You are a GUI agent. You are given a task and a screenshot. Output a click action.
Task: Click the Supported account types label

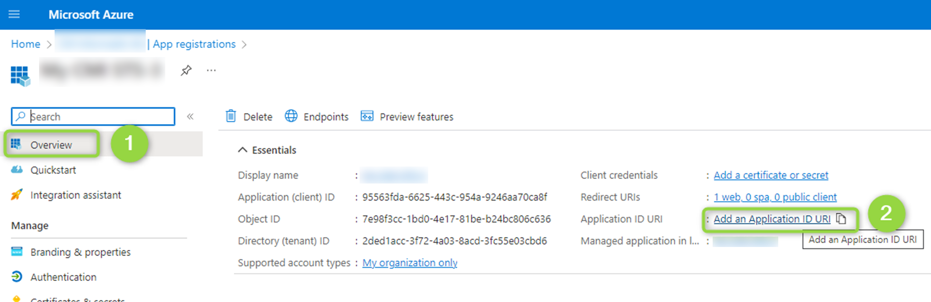coord(294,262)
